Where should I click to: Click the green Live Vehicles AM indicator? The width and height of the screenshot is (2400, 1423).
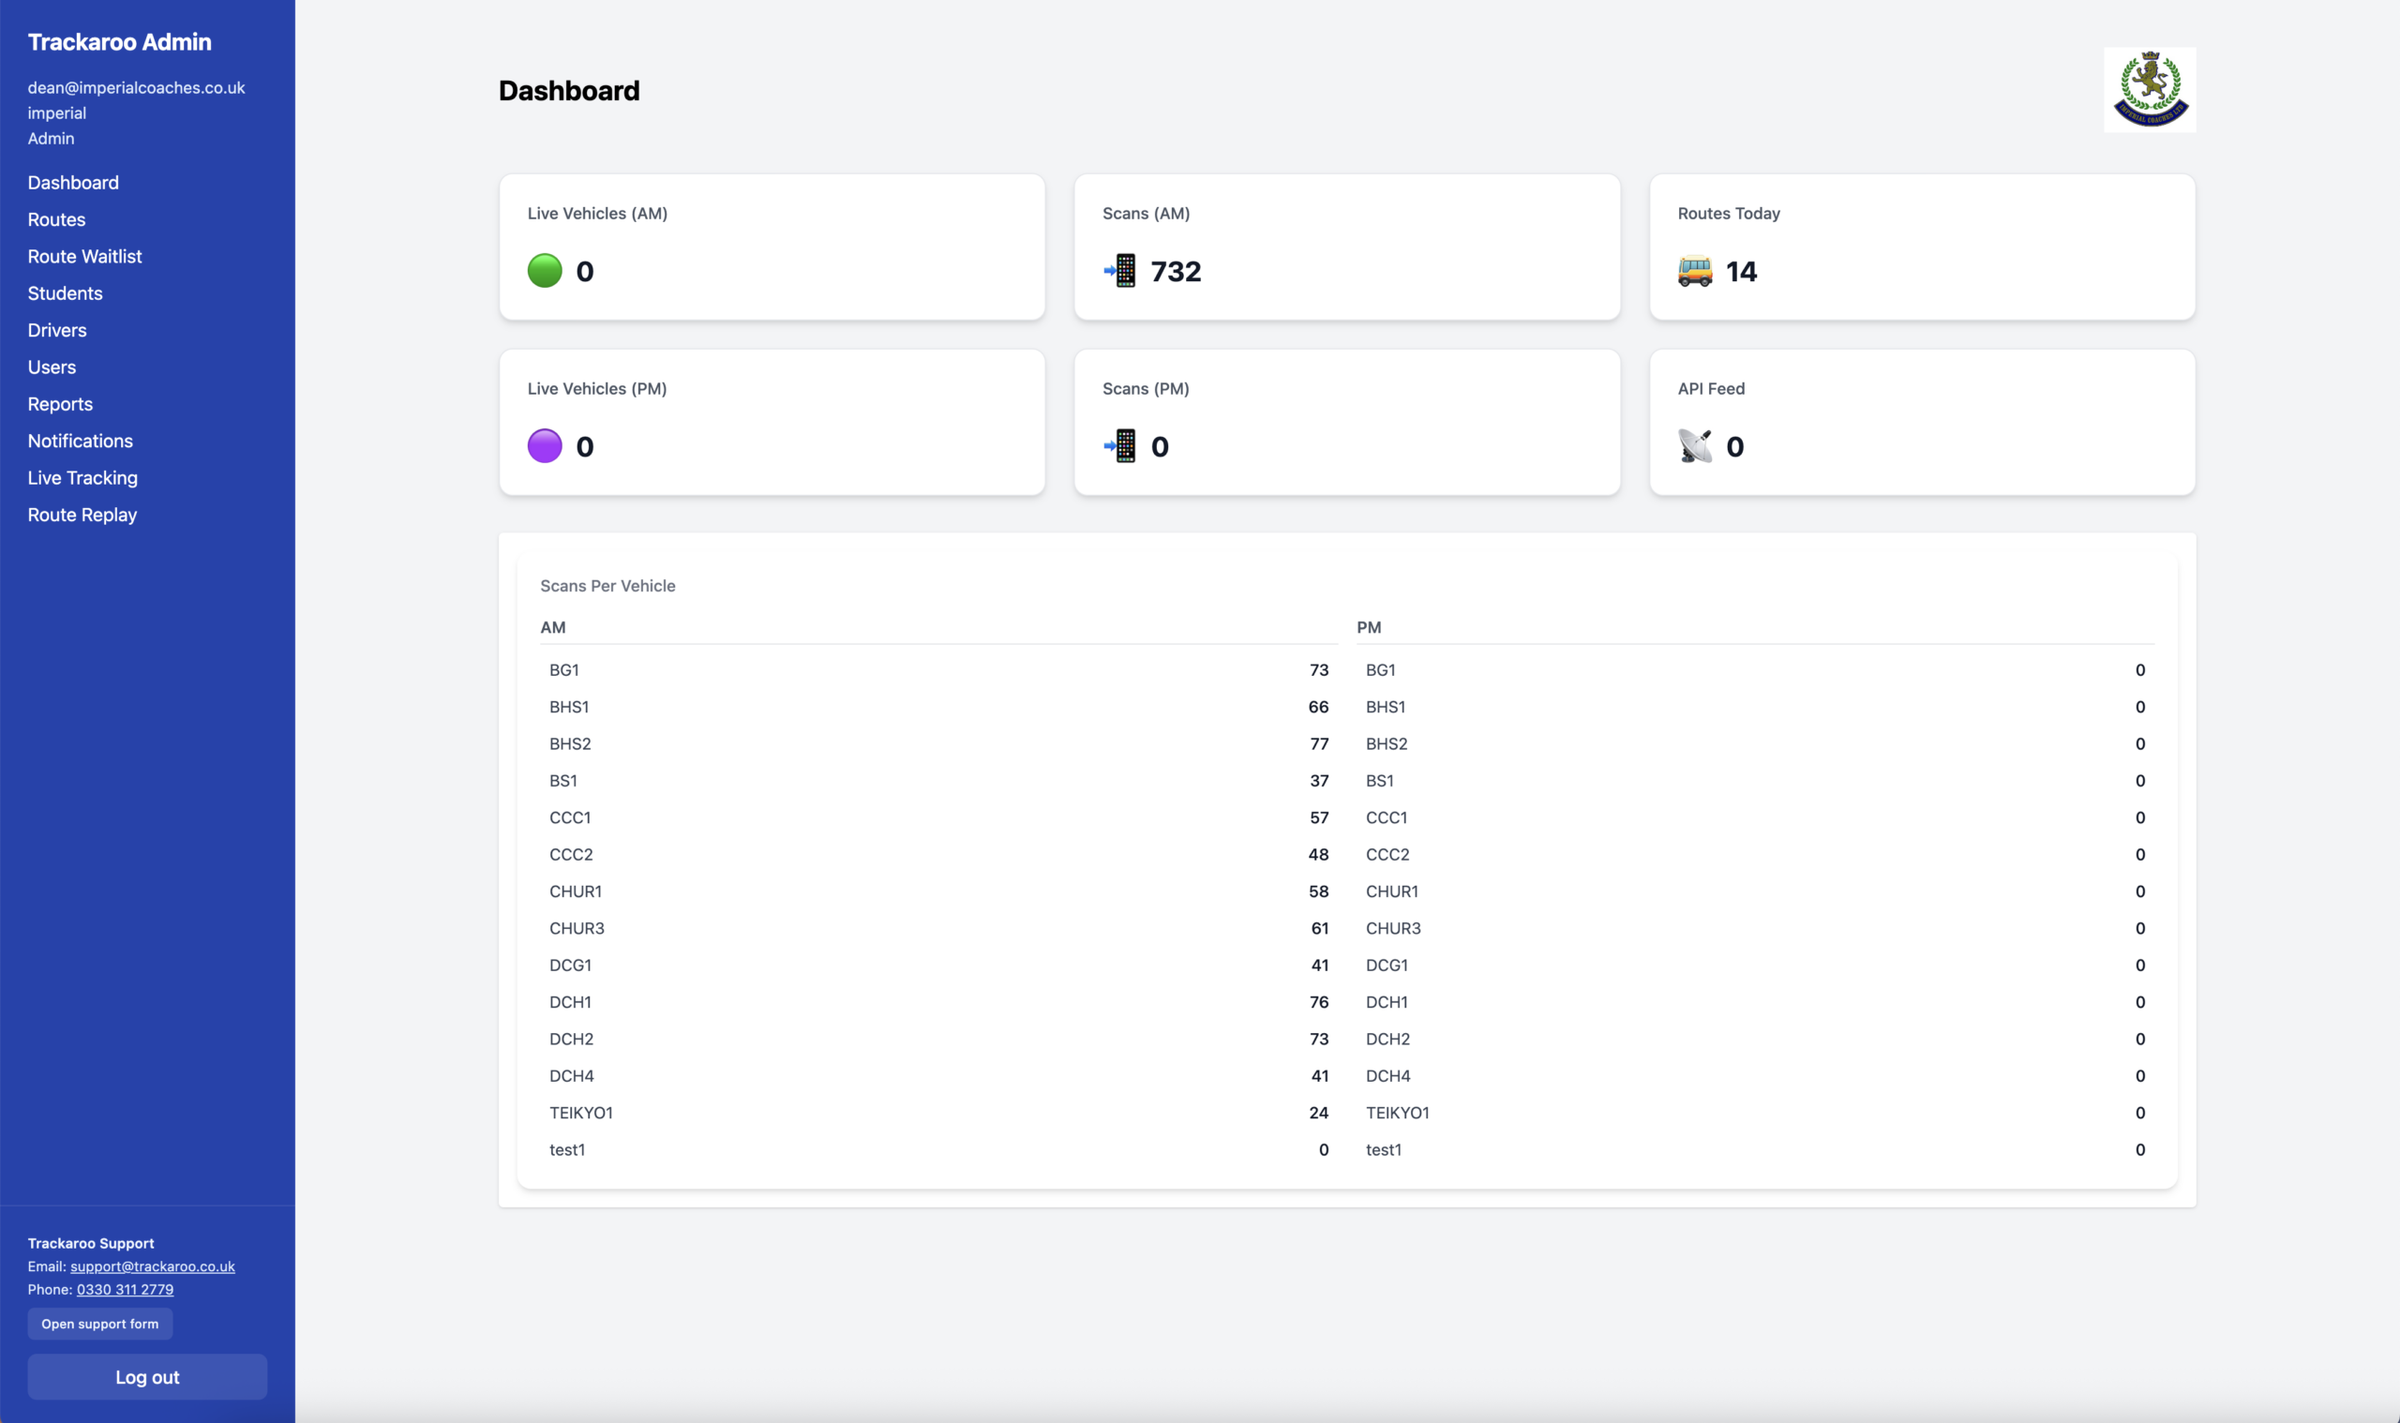(x=545, y=270)
